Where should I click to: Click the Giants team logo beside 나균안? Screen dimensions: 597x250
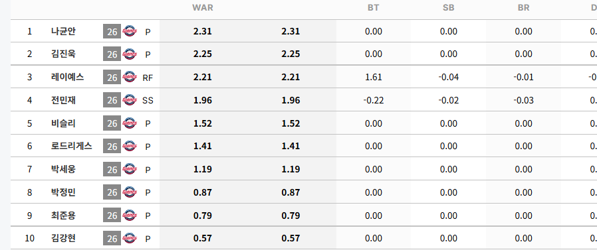(x=130, y=32)
